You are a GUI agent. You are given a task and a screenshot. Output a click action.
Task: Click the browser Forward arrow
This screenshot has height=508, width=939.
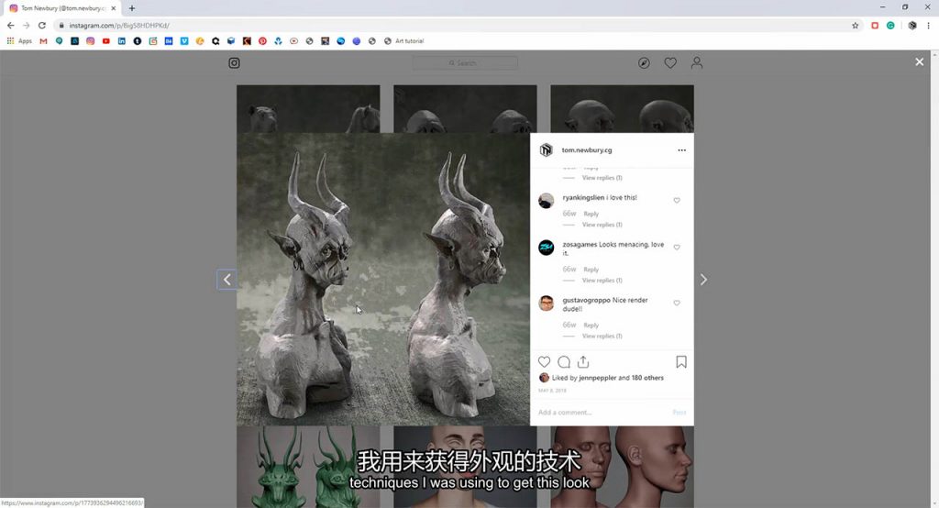(26, 25)
